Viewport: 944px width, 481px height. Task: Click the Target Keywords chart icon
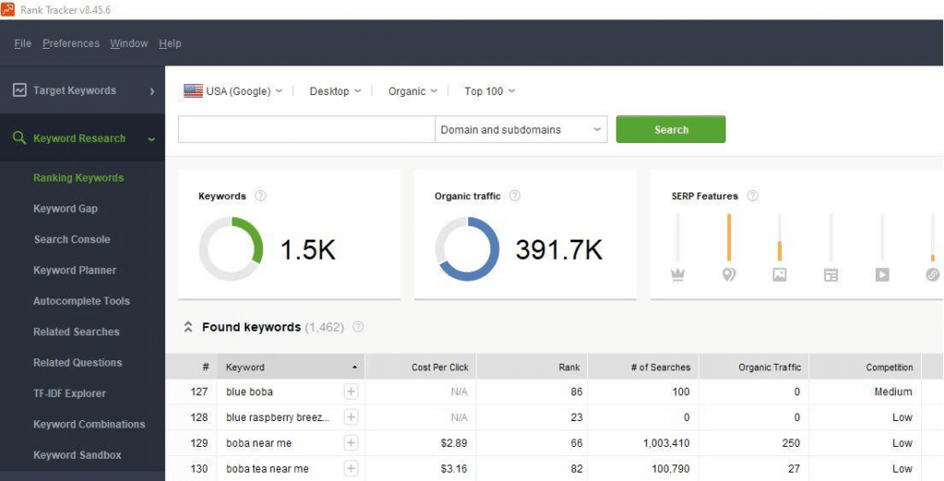[20, 90]
